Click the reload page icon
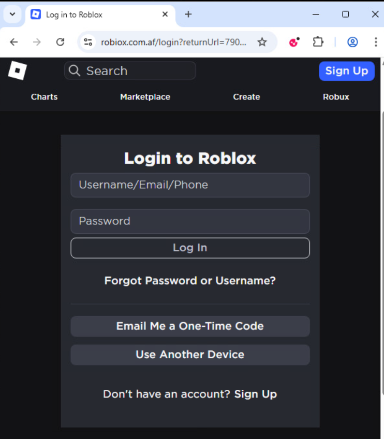384x439 pixels. (x=60, y=42)
